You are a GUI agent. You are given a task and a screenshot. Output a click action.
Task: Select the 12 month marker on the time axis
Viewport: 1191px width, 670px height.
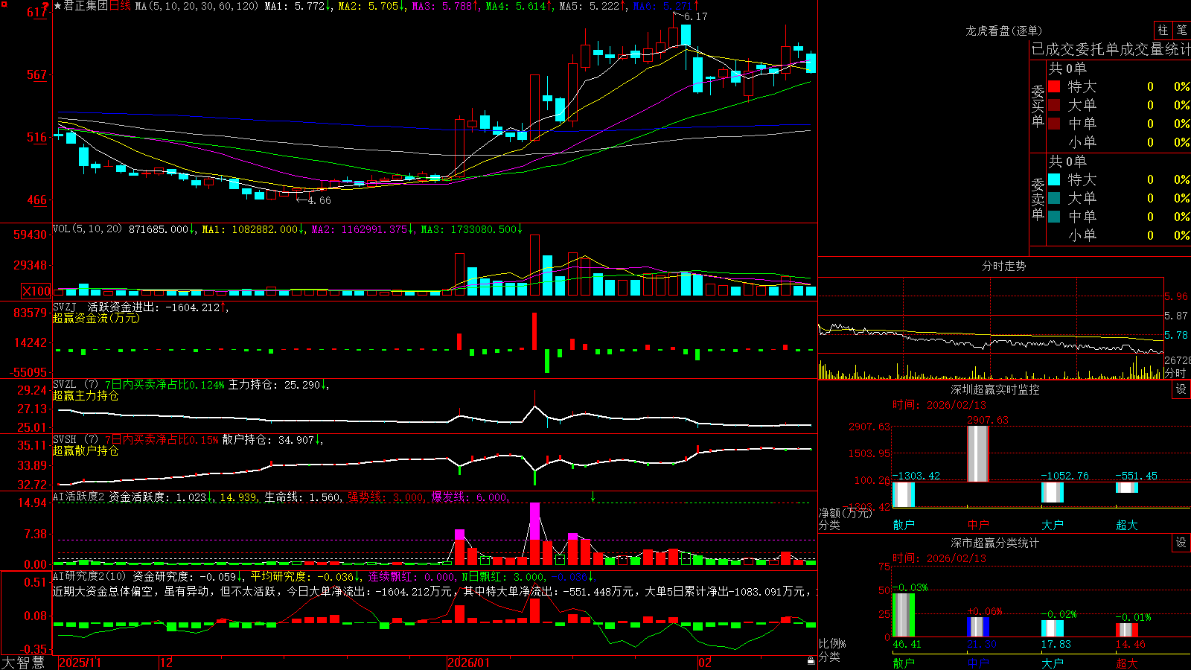coord(166,663)
